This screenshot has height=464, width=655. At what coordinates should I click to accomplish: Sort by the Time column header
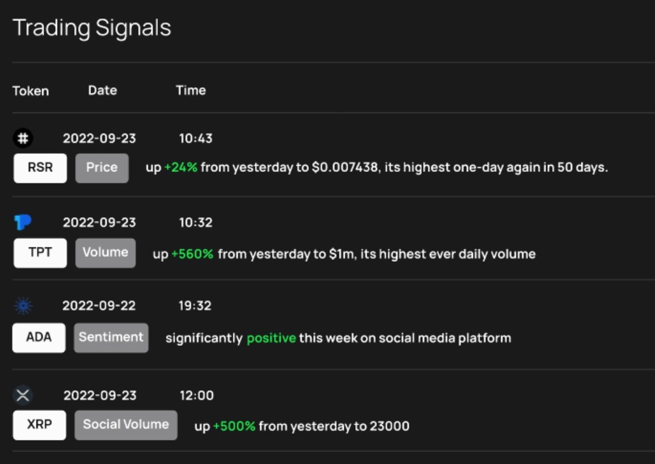(191, 90)
